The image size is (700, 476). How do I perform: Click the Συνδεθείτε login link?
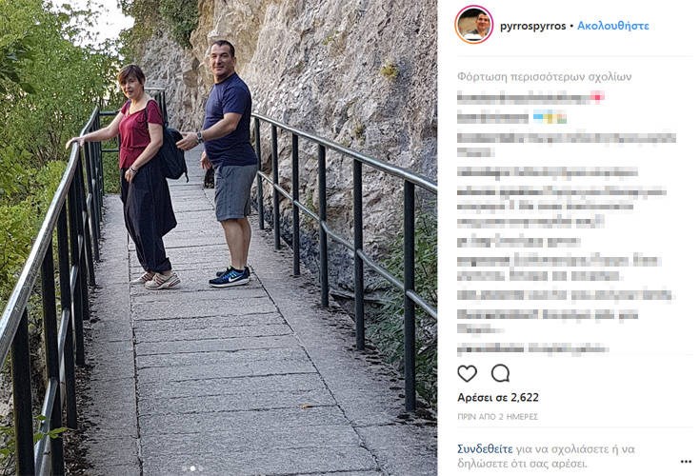[x=485, y=448]
